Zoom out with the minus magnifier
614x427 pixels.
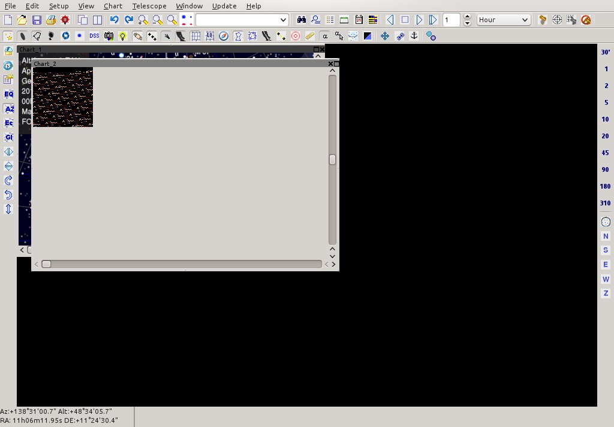click(x=158, y=20)
